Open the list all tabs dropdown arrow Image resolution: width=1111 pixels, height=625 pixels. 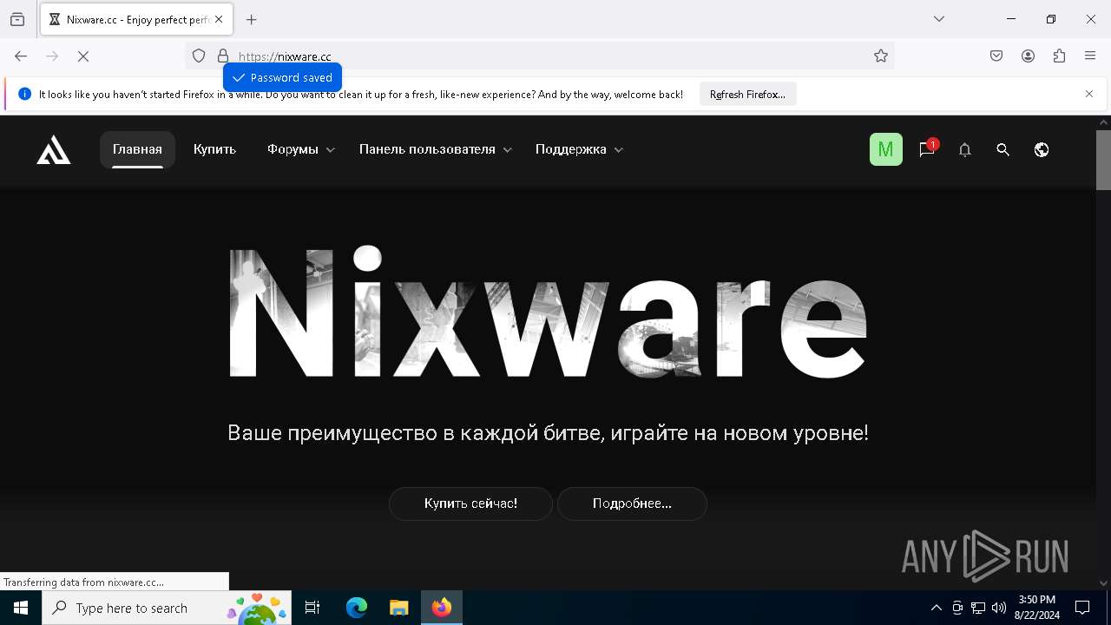tap(939, 19)
